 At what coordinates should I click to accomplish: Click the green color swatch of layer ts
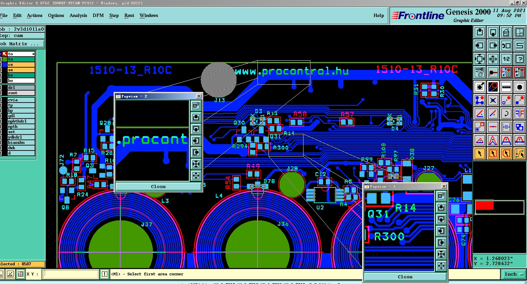click(5, 59)
